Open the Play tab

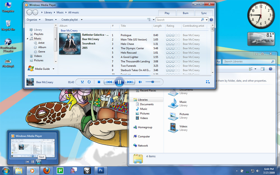(x=167, y=13)
